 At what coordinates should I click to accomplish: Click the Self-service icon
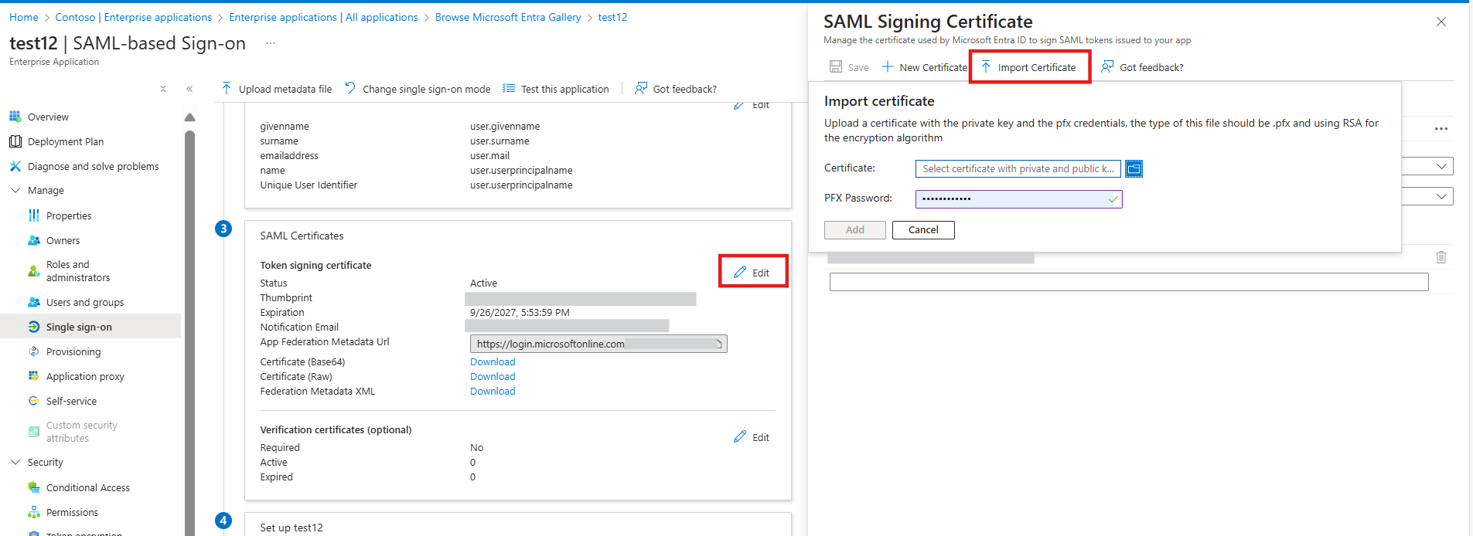point(34,401)
